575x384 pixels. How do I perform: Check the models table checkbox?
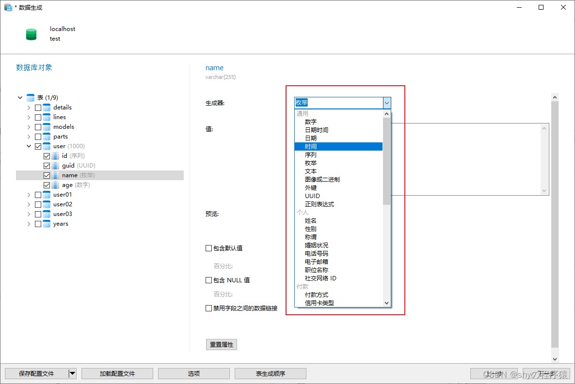(38, 127)
